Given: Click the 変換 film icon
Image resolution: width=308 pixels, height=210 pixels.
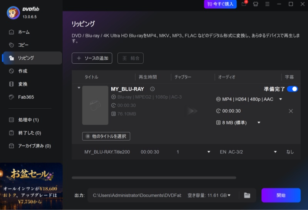Looking at the screenshot, I should 12,84.
